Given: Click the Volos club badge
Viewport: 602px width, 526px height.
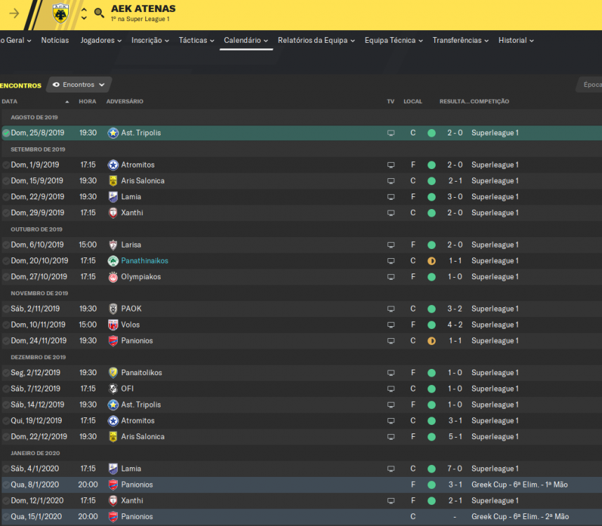Looking at the screenshot, I should coord(113,325).
